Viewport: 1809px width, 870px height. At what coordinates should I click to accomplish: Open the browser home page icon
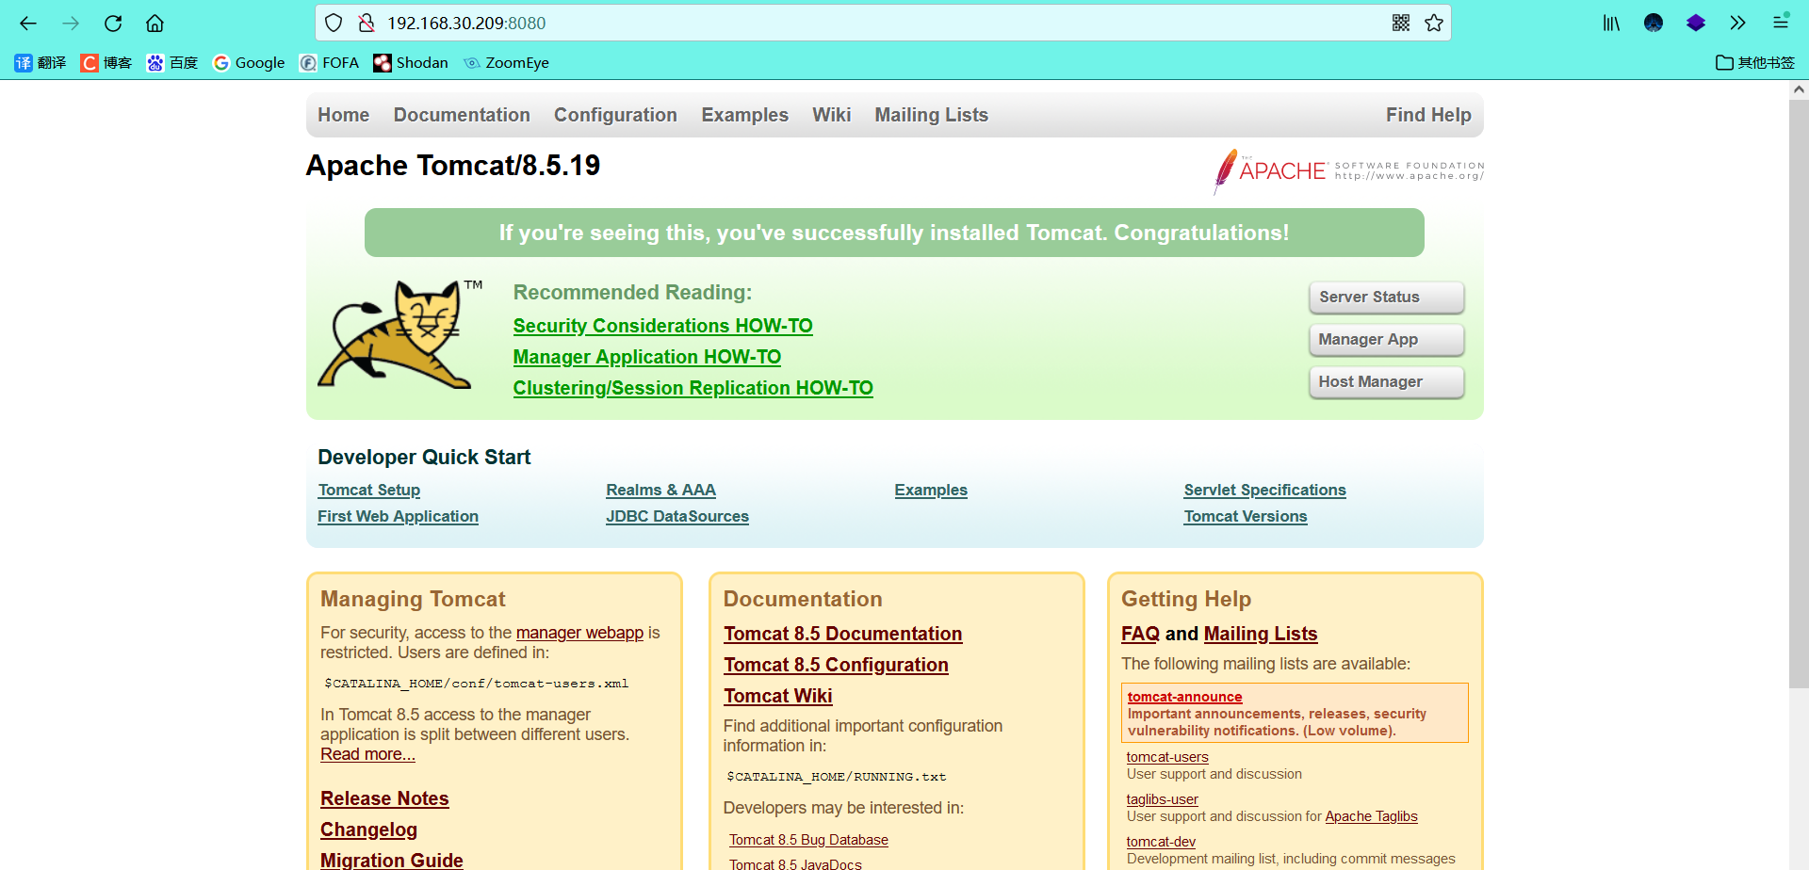(155, 24)
